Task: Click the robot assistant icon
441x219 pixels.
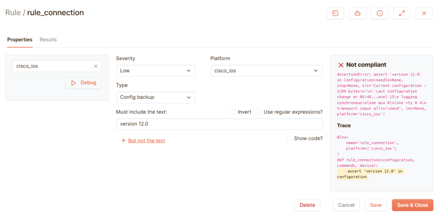Action: (357, 13)
